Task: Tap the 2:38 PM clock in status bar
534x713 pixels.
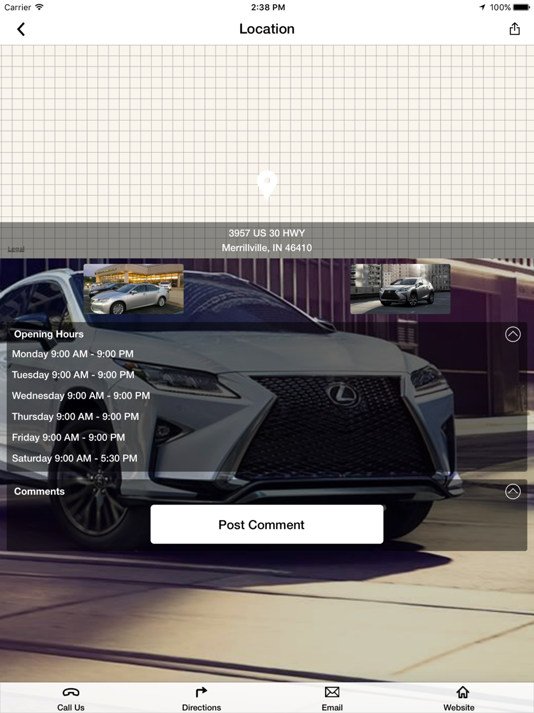Action: [x=268, y=7]
